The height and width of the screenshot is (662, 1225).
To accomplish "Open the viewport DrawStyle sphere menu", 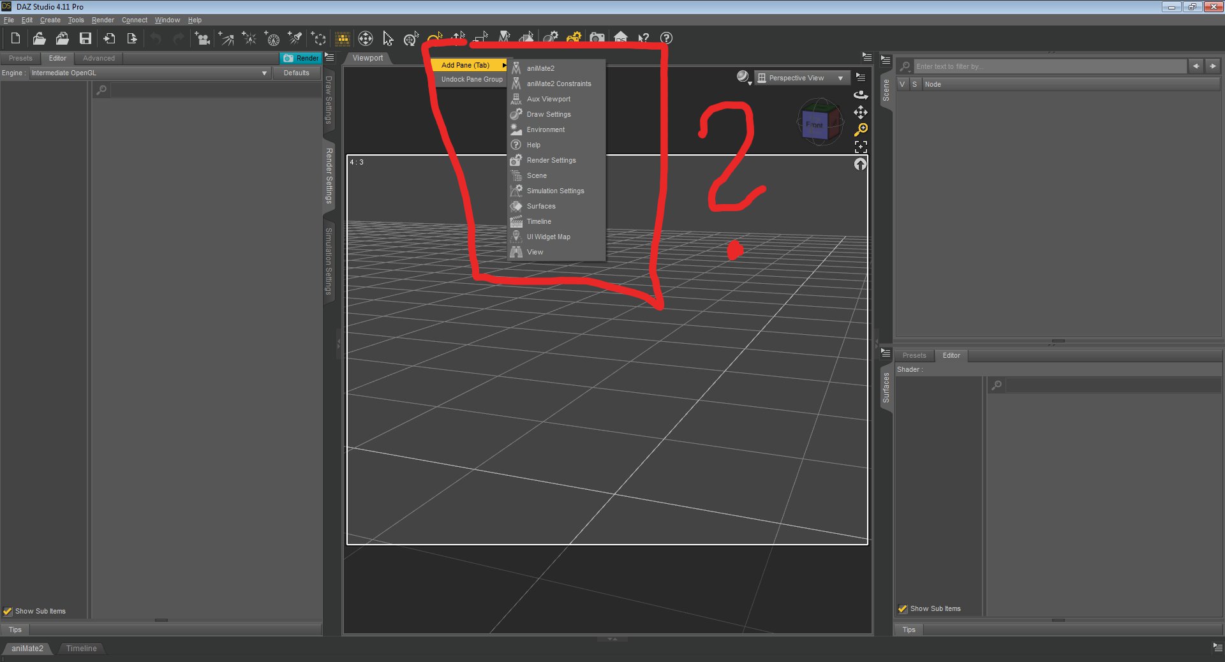I will pos(743,77).
